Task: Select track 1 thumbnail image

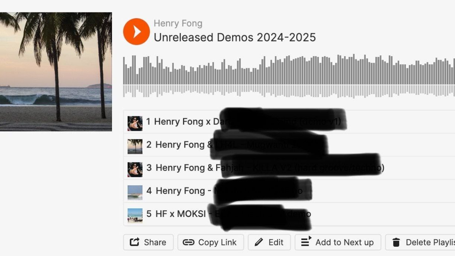Action: click(x=135, y=123)
